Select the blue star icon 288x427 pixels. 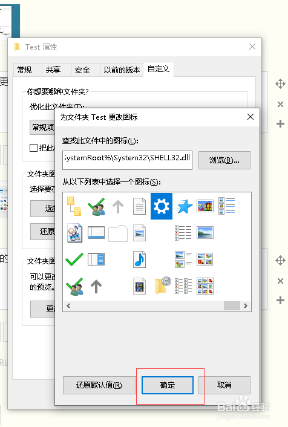pyautogui.click(x=184, y=206)
